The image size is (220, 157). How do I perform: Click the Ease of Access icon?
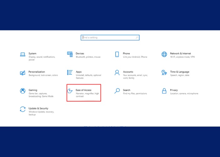point(70,91)
